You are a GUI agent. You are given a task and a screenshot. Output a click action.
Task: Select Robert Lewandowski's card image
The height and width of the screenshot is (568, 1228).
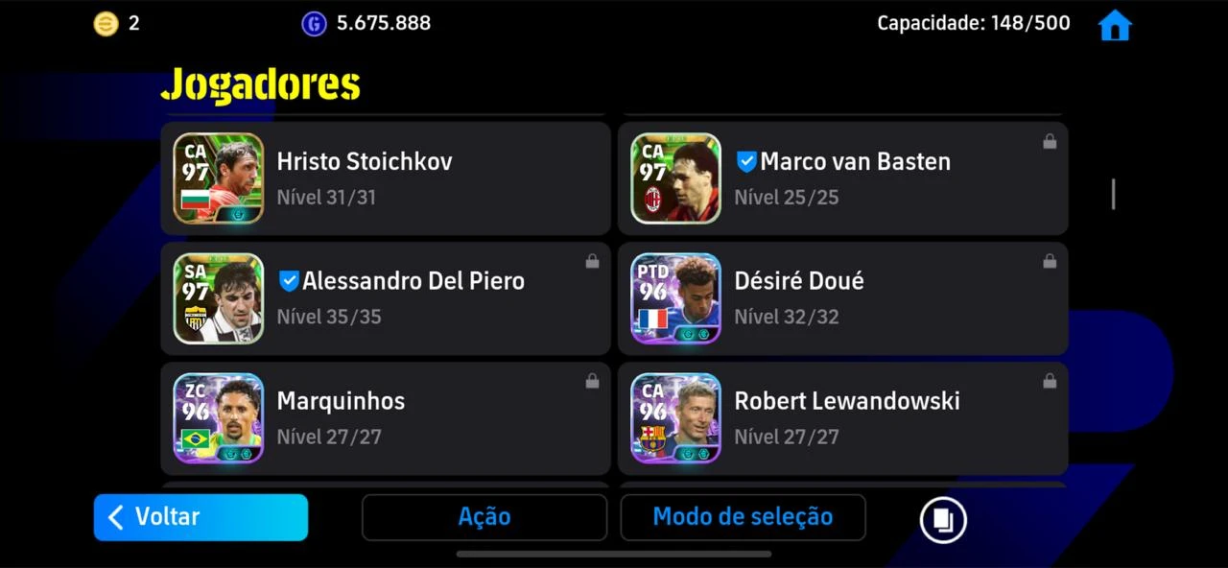(675, 418)
